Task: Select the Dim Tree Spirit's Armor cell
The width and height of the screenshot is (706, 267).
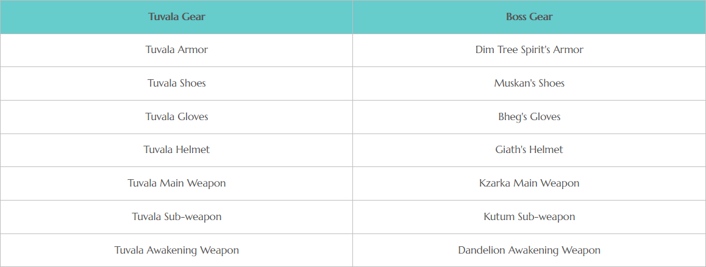Action: coord(529,50)
